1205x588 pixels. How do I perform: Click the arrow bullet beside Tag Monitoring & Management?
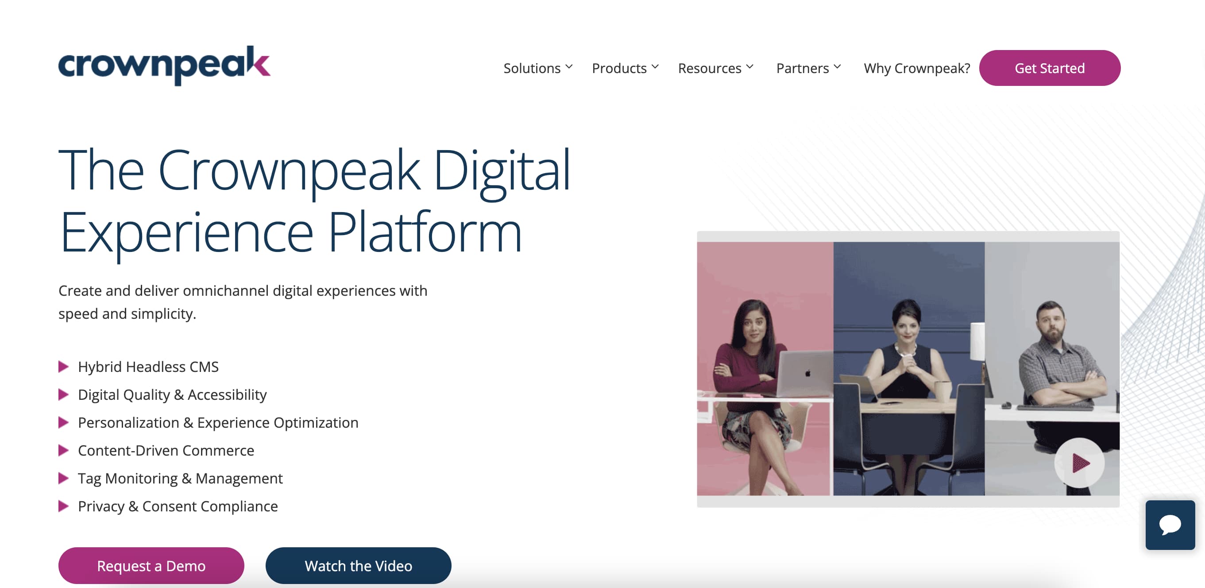63,479
